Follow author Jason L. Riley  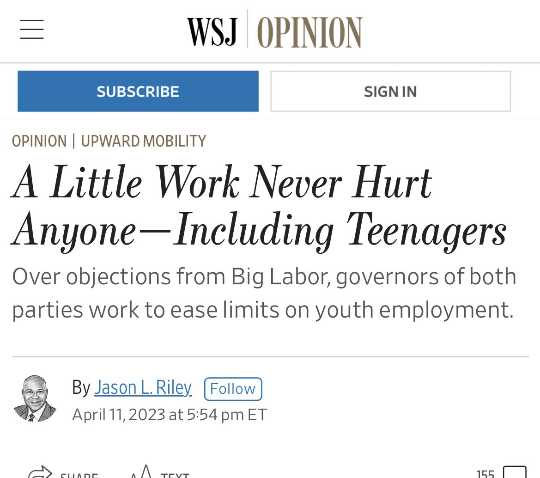click(x=233, y=389)
